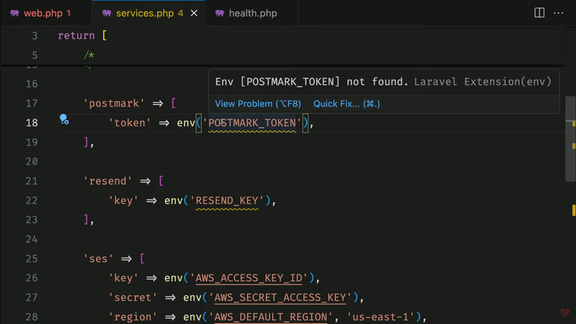Place cursor in 'RESEND_KEY' string
The height and width of the screenshot is (324, 576).
[227, 200]
